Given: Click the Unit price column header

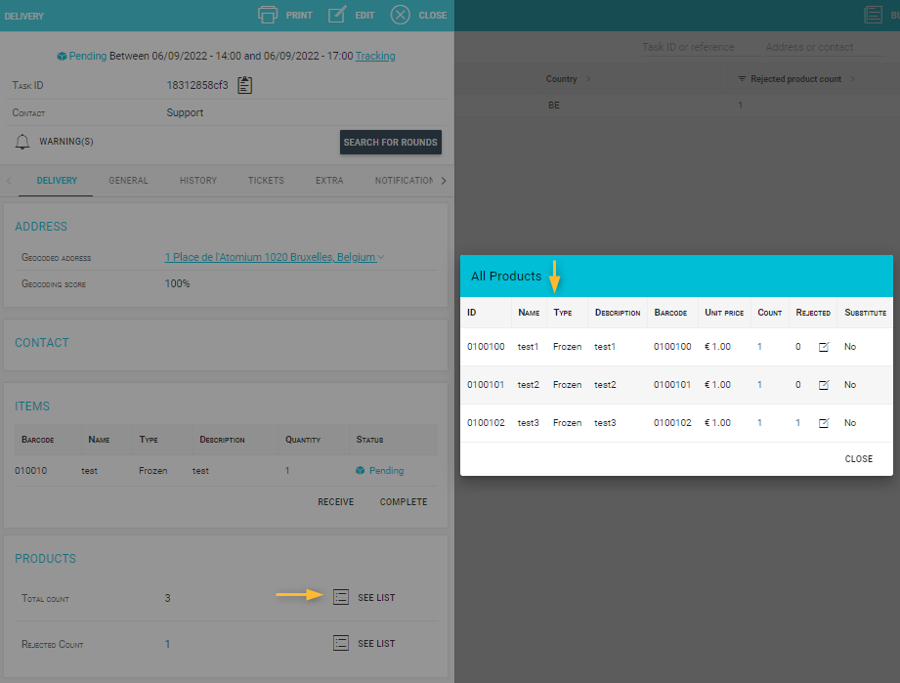Looking at the screenshot, I should click(724, 313).
